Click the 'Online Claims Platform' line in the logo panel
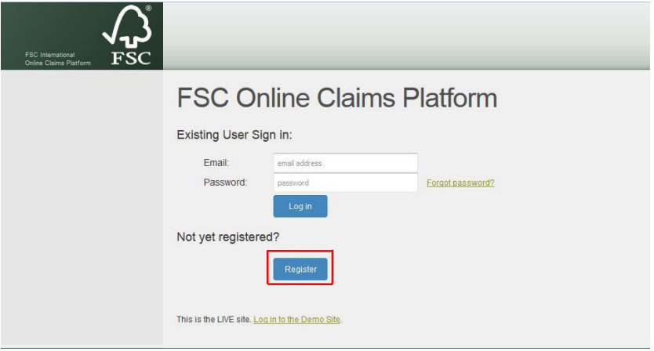 [57, 63]
